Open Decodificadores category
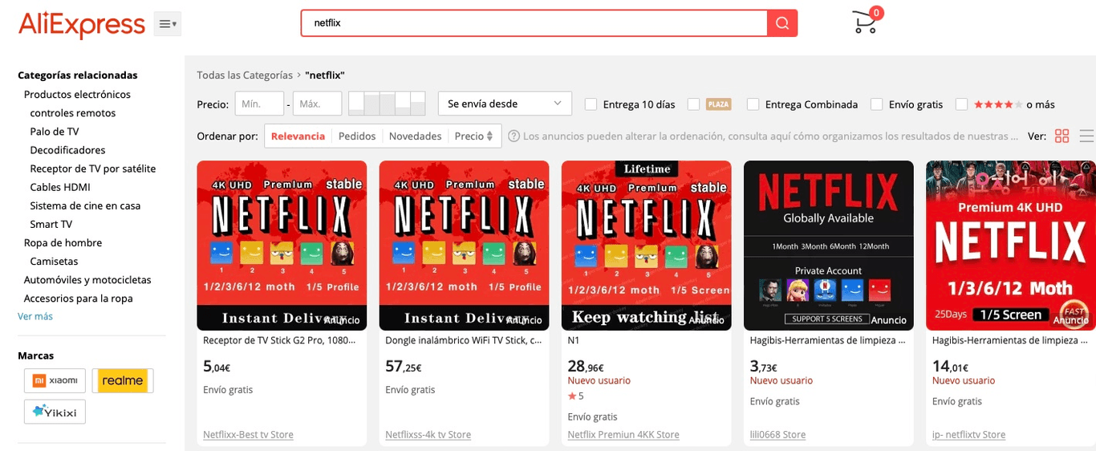1096x451 pixels. [67, 150]
